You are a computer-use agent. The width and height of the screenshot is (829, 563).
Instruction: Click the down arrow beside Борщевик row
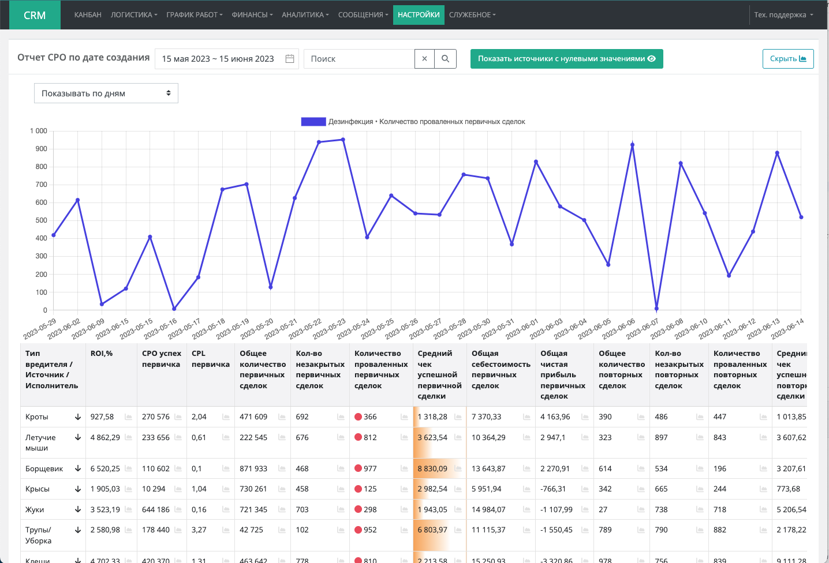point(77,468)
